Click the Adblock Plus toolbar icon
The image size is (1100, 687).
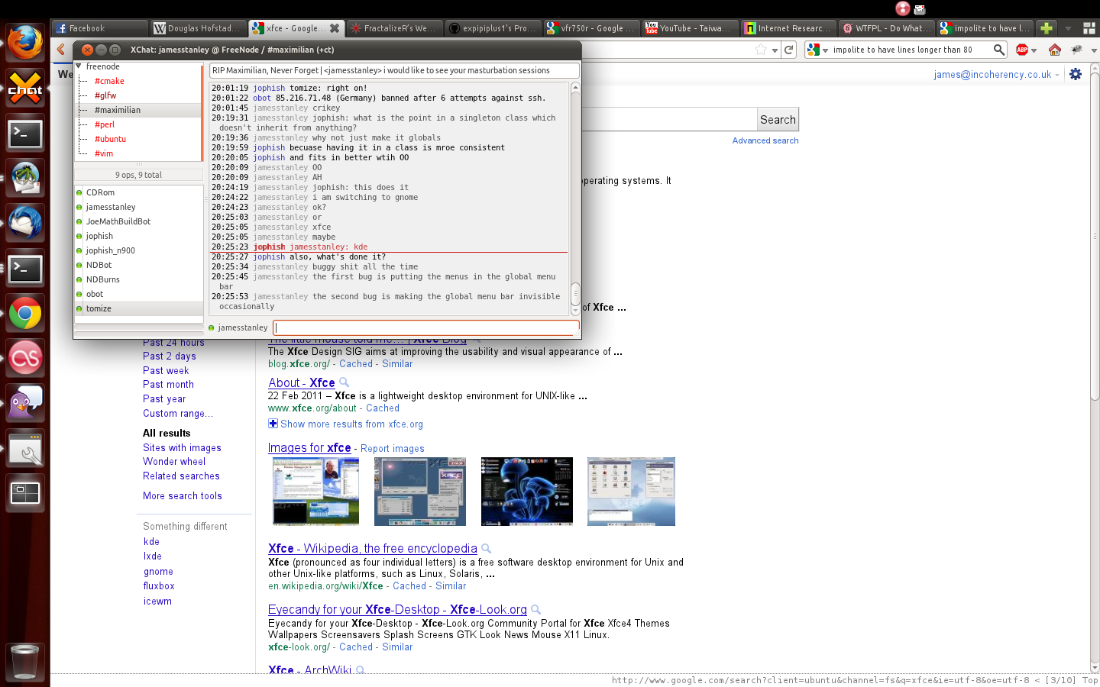point(1022,50)
